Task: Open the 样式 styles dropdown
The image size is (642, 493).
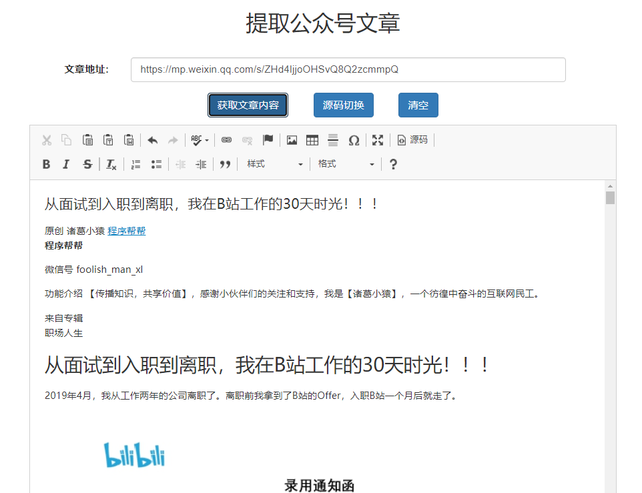Action: pyautogui.click(x=274, y=165)
